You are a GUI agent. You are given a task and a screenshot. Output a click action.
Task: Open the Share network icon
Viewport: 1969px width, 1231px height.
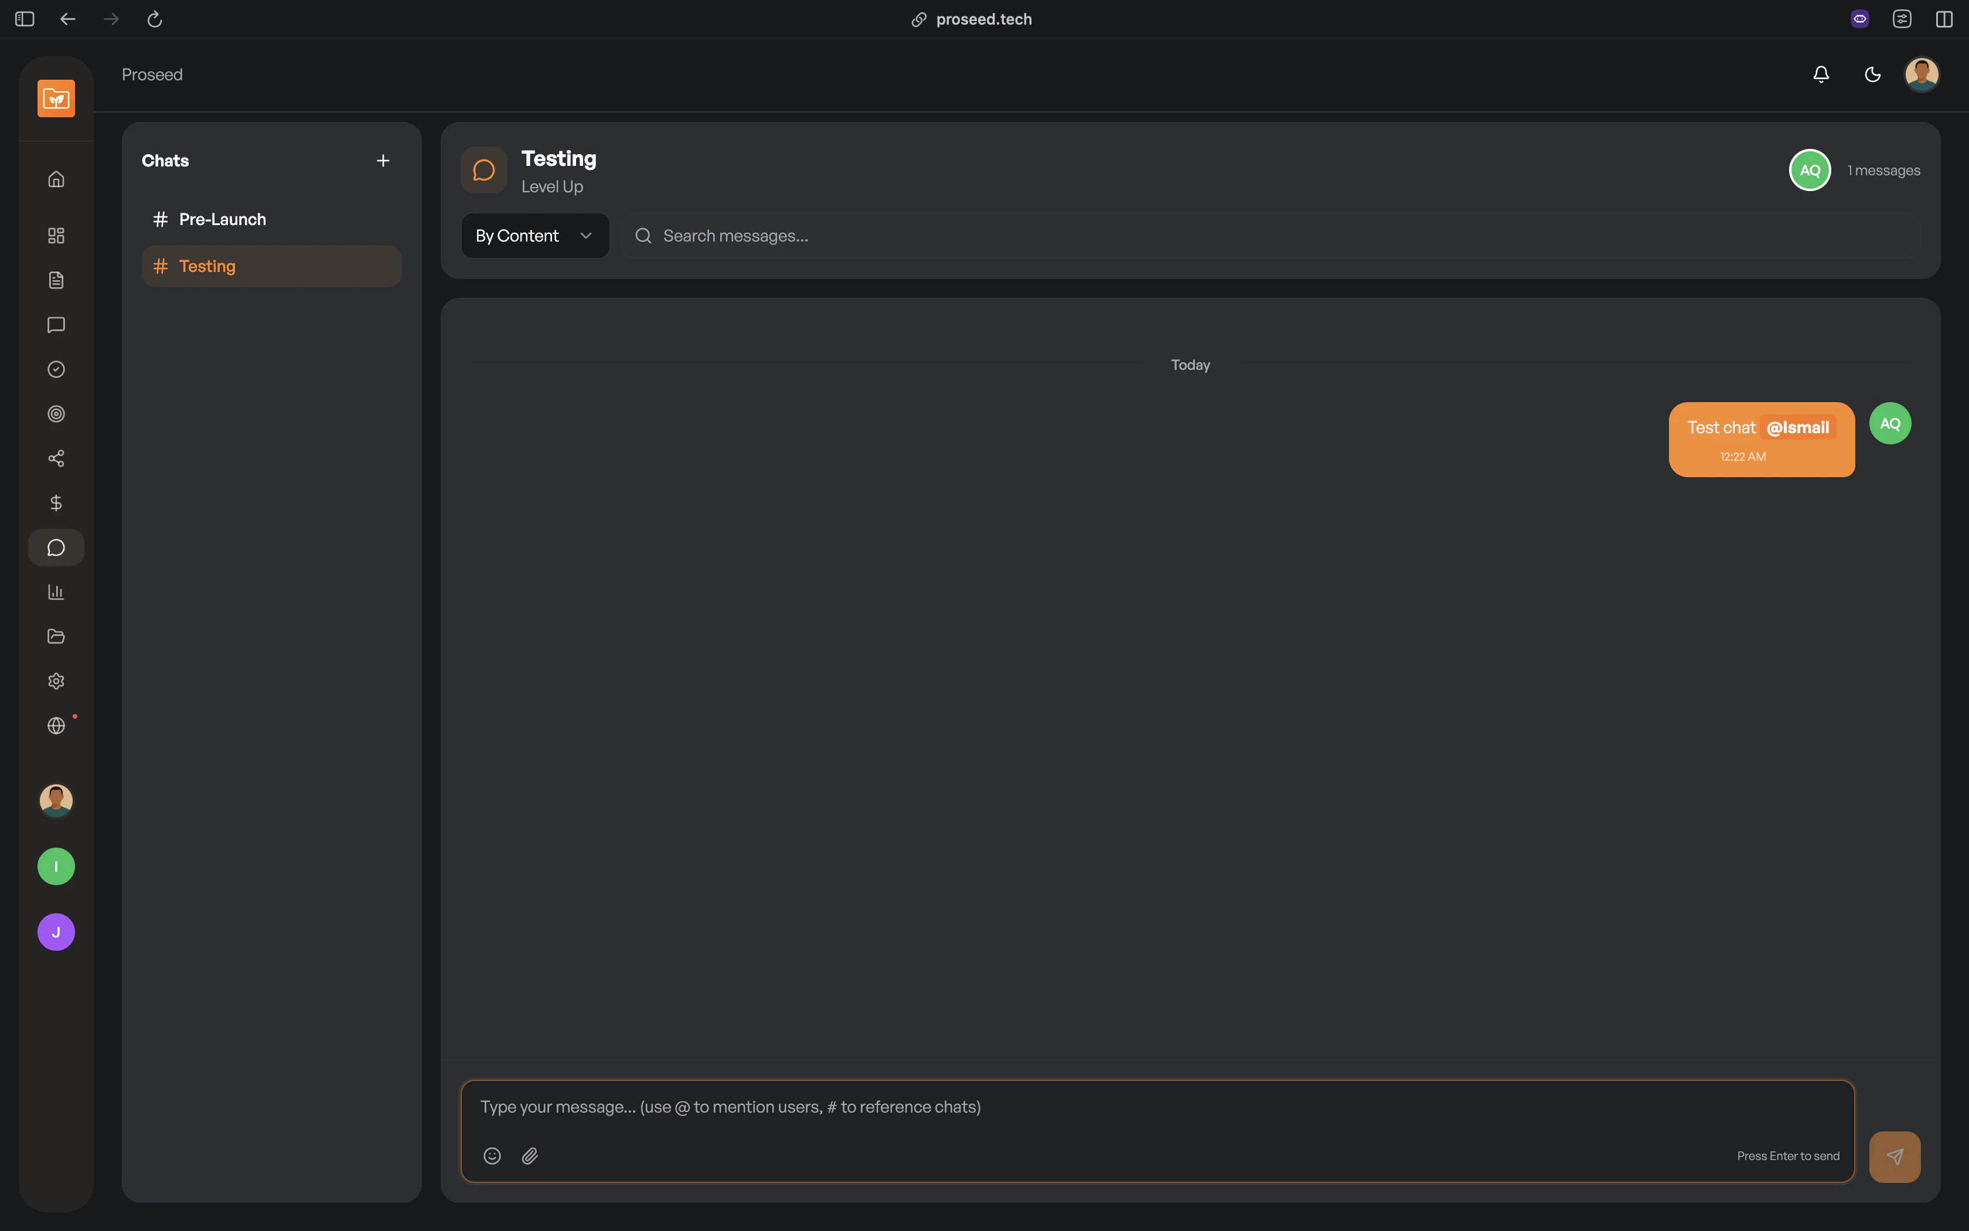coord(55,458)
